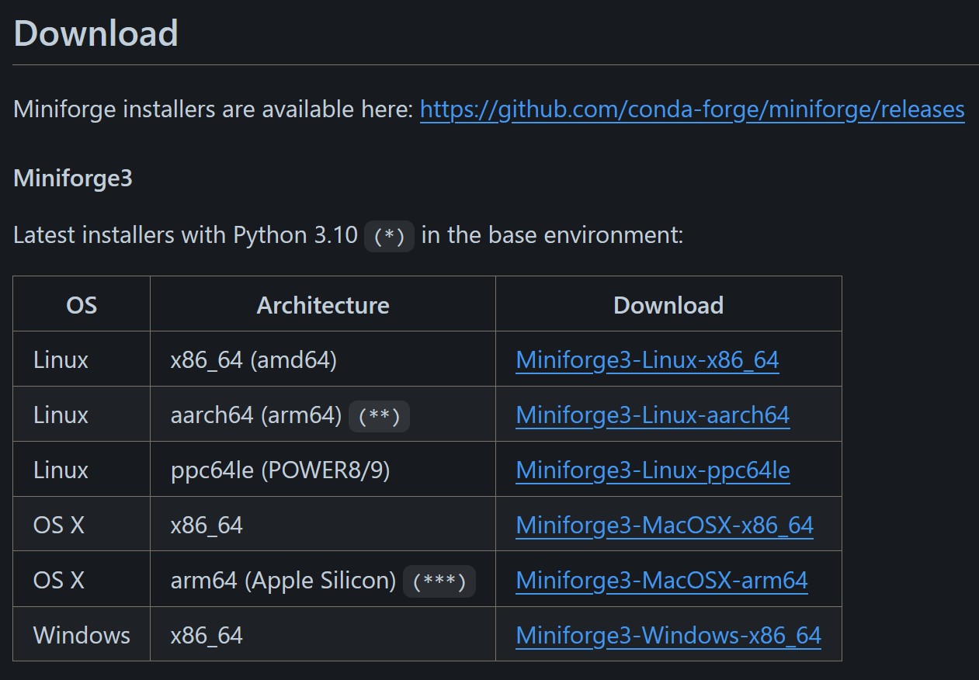This screenshot has height=680, width=979.
Task: Click the Windows cell in the table
Action: pyautogui.click(x=82, y=636)
